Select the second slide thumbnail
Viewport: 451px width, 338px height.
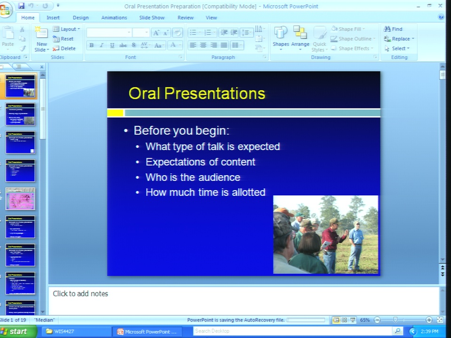point(20,114)
